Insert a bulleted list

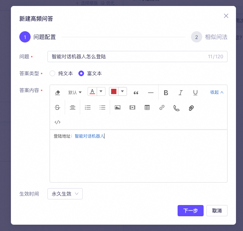102,107
